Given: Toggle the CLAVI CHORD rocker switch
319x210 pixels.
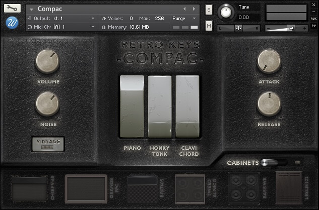Looking at the screenshot, I should (187, 107).
